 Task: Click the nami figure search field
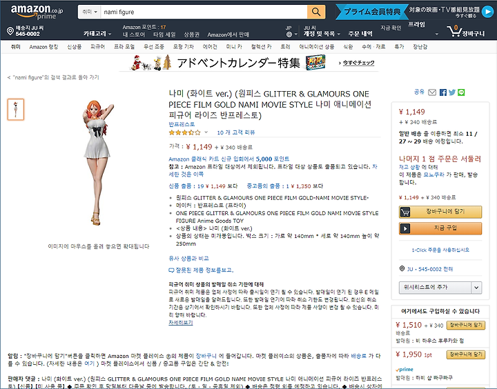coord(204,12)
